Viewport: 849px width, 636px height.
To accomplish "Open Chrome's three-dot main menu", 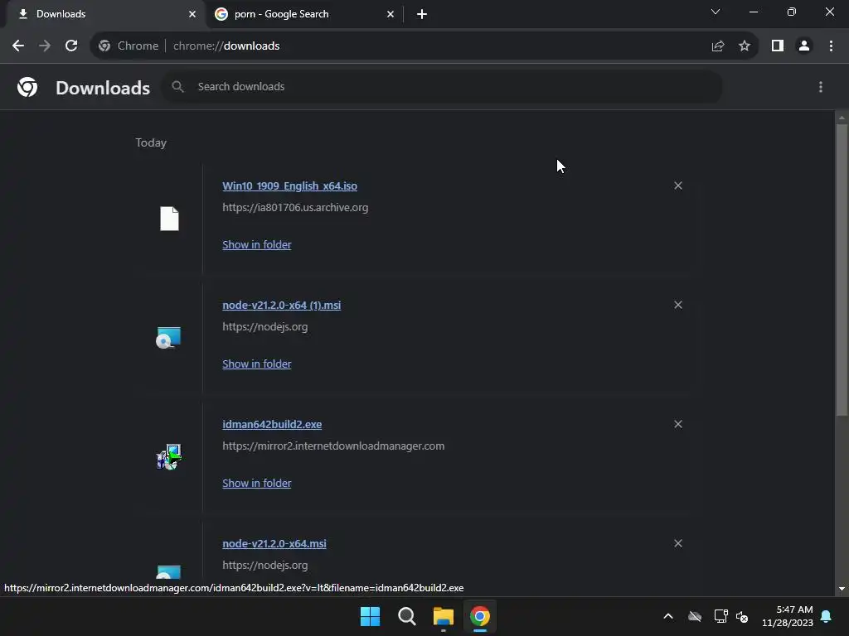I will [831, 46].
